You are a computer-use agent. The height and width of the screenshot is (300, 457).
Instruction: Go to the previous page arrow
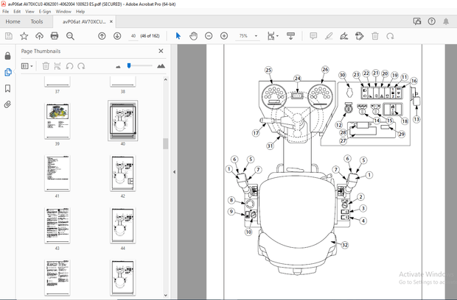102,36
